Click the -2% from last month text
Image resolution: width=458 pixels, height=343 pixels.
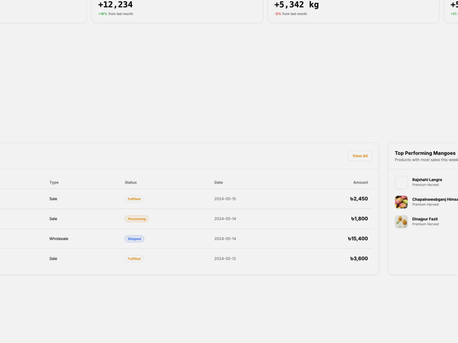pos(291,14)
